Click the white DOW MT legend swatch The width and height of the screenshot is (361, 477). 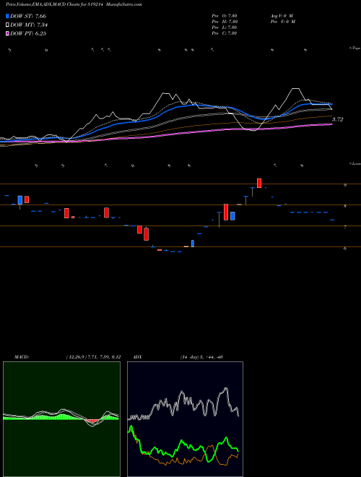[x=8, y=25]
